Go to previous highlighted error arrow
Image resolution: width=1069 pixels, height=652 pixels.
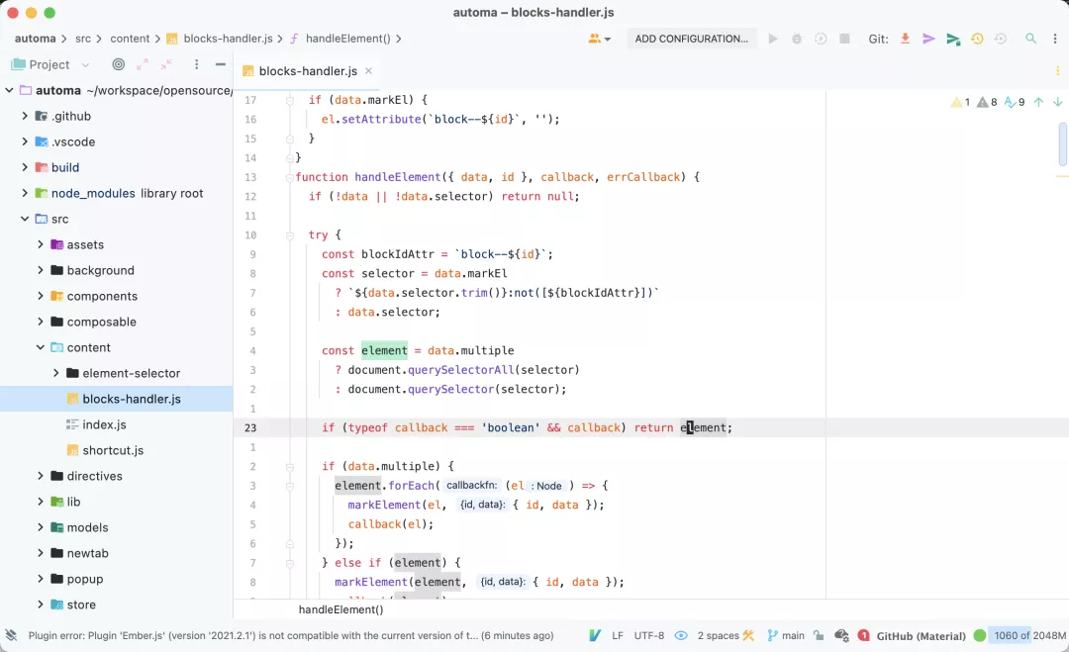coord(1038,102)
